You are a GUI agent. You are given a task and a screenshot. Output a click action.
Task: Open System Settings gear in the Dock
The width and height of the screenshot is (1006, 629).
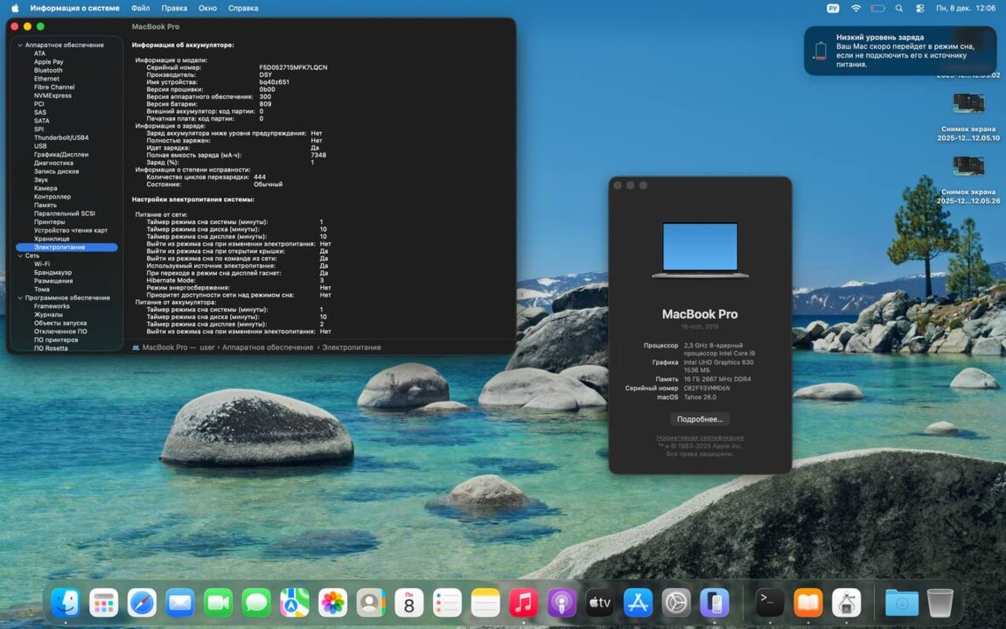676,602
